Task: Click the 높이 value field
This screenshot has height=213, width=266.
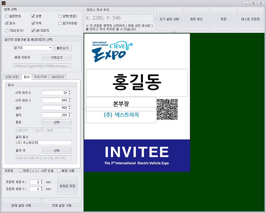Action: [55, 115]
